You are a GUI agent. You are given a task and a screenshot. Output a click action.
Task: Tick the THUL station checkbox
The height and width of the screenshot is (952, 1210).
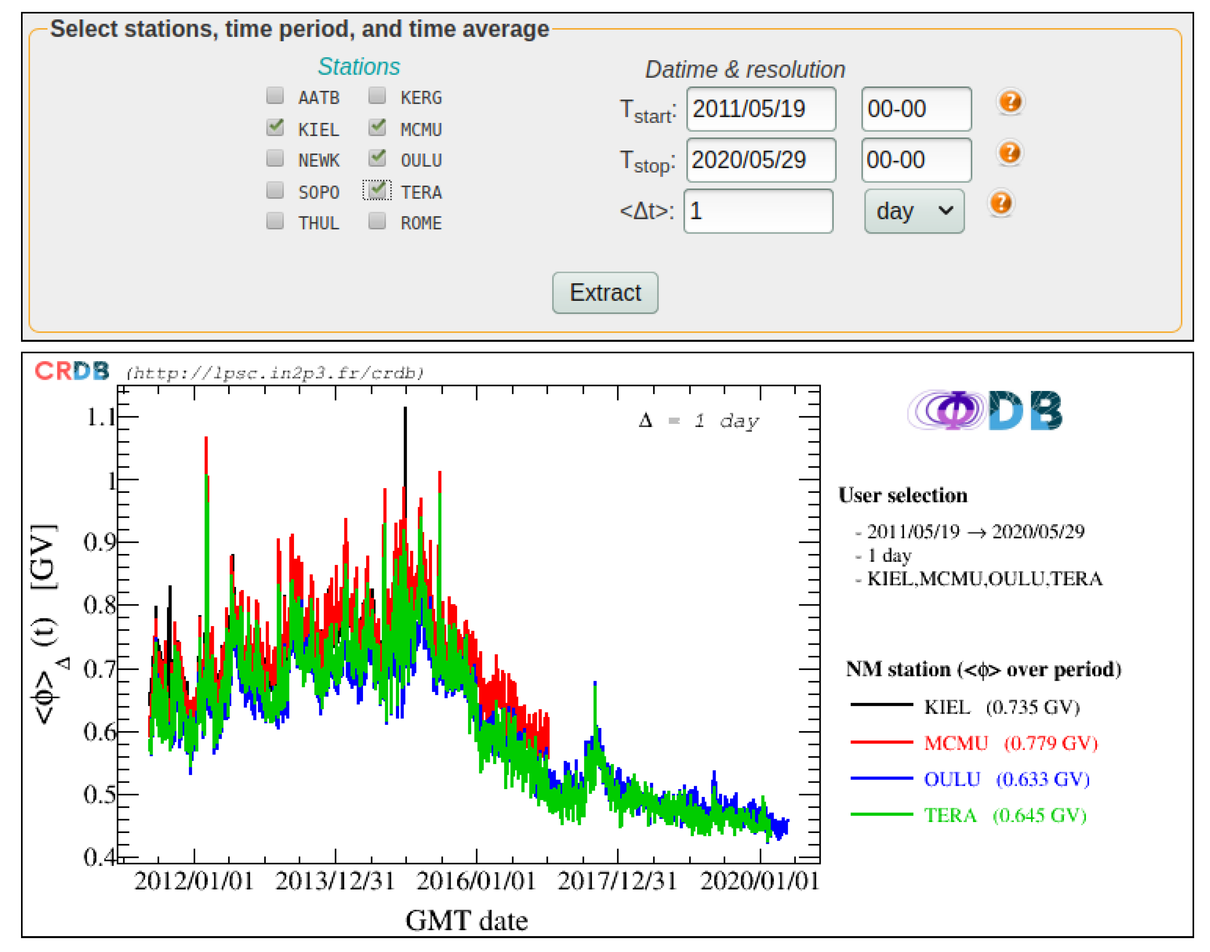click(275, 221)
